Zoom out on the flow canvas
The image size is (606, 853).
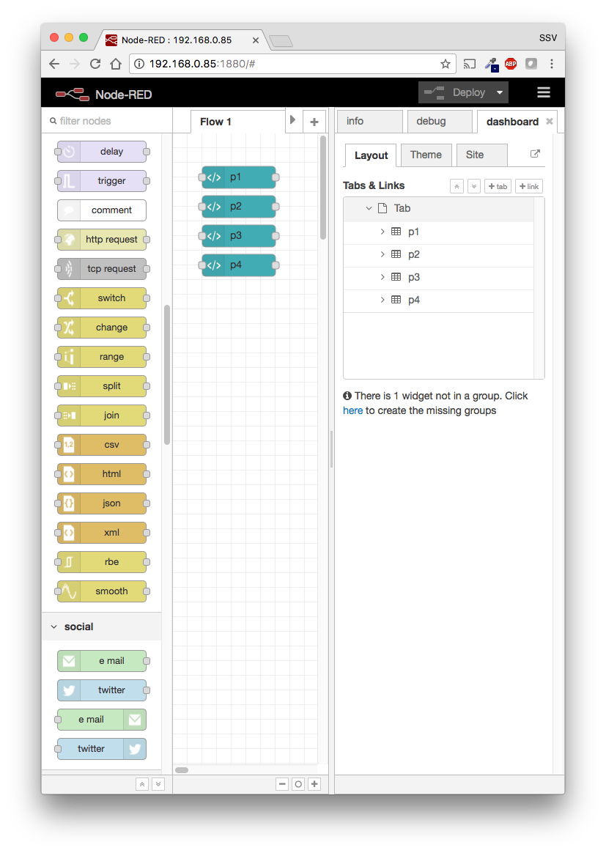tap(282, 783)
